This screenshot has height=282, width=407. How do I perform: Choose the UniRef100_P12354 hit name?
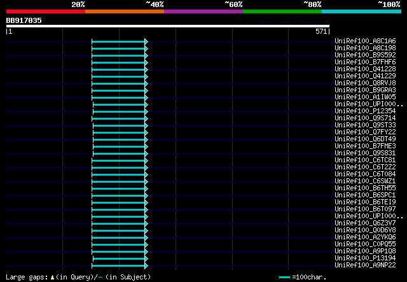[365, 111]
